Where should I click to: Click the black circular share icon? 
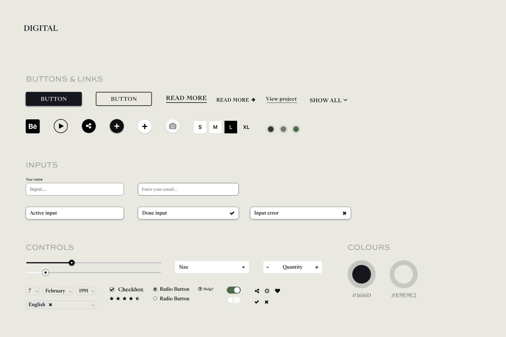tap(89, 126)
